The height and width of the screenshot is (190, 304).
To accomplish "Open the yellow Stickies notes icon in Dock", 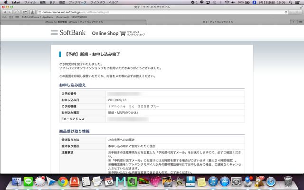I will [x=201, y=182].
